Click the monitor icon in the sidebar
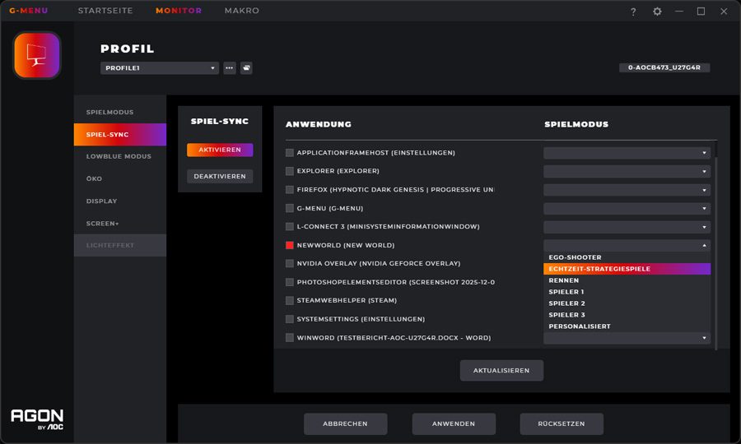 pyautogui.click(x=37, y=56)
